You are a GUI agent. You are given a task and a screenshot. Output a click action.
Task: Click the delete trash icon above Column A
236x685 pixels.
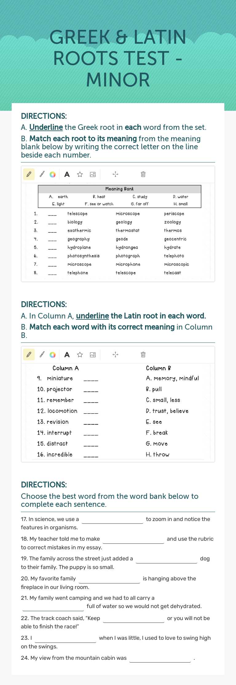tap(143, 355)
